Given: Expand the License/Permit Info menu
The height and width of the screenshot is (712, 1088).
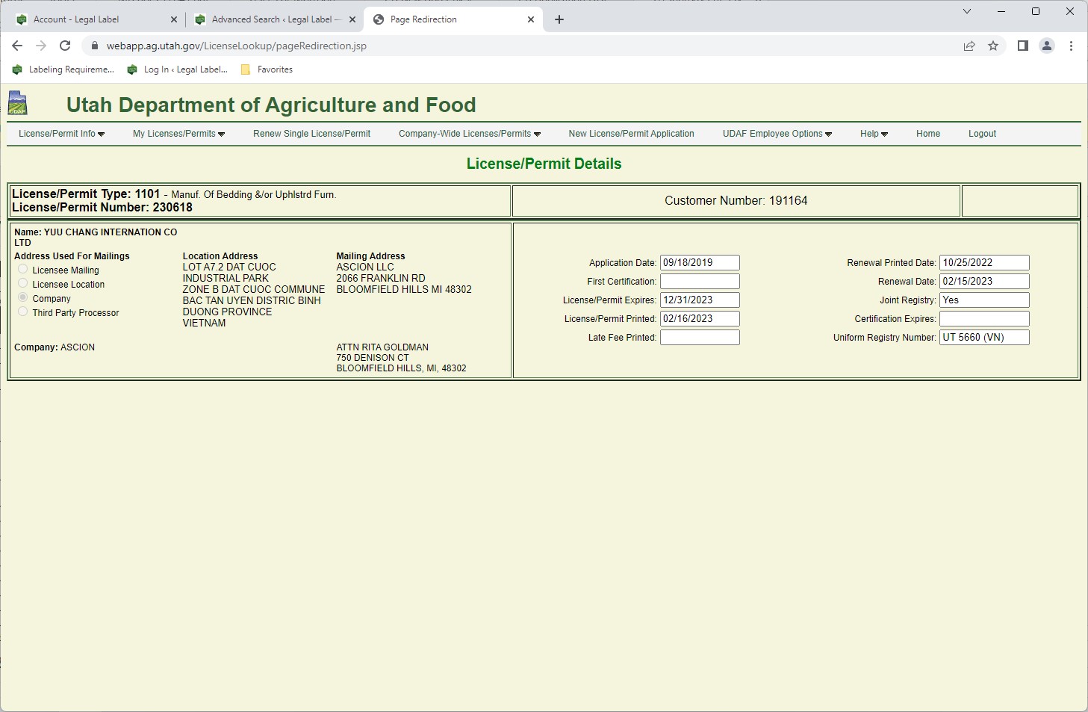Looking at the screenshot, I should tap(62, 134).
